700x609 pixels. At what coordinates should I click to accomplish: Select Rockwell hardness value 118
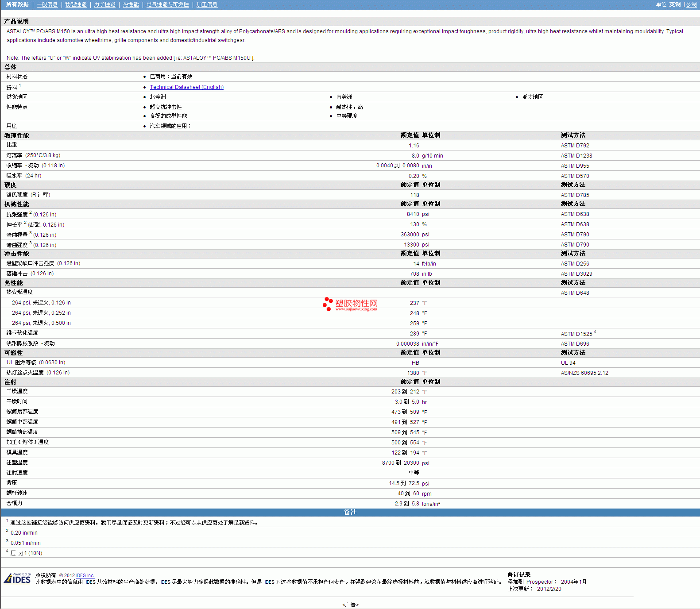[x=414, y=195]
